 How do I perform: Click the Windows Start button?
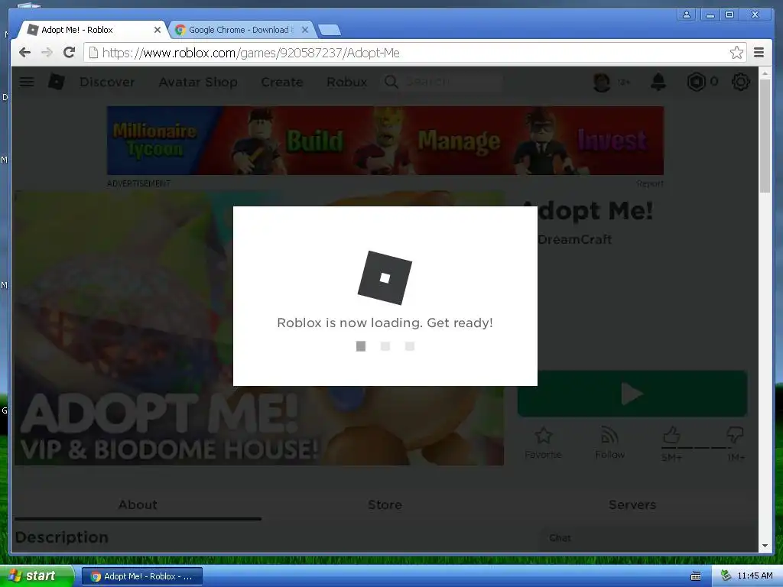tap(36, 576)
